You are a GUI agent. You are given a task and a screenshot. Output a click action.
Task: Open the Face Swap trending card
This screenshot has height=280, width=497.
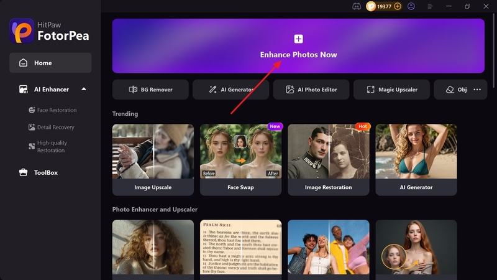pos(240,160)
